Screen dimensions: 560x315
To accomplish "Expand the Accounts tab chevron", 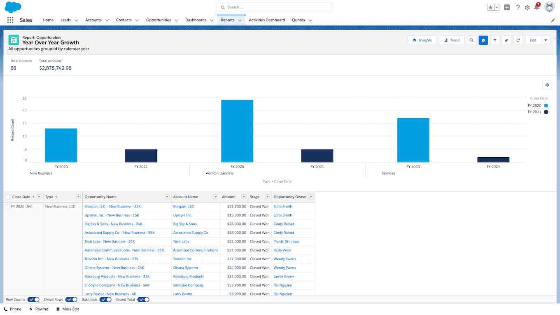I will point(107,20).
